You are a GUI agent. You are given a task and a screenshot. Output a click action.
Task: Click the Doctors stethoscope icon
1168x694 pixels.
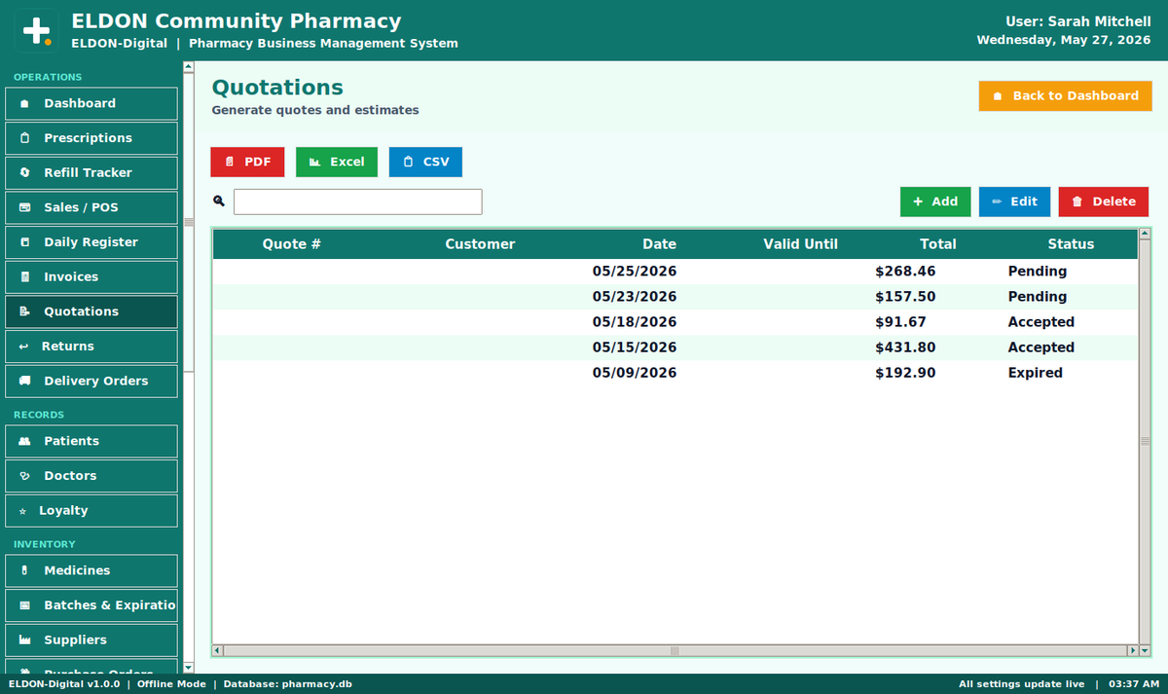point(24,477)
